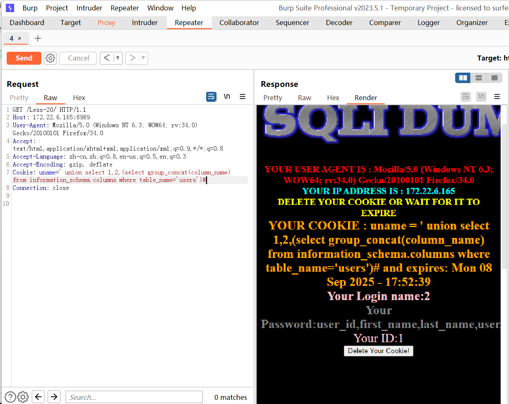Toggle non-printable characters in Request panel
Image resolution: width=509 pixels, height=404 pixels.
tap(227, 97)
